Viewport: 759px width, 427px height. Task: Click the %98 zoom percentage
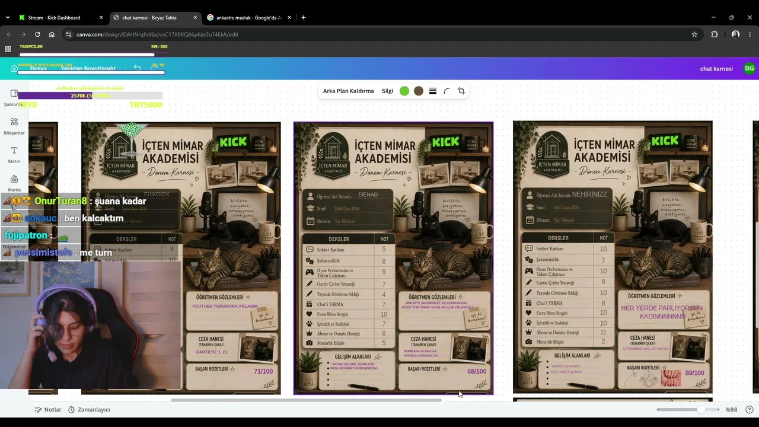[731, 410]
